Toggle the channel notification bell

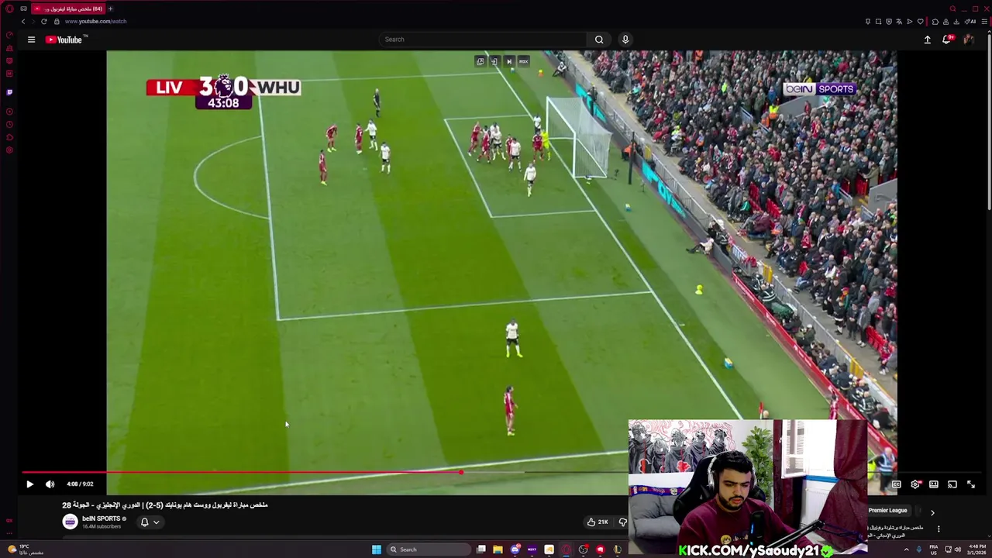tap(144, 522)
